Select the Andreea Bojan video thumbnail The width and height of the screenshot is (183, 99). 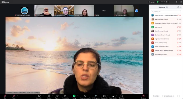[84, 11]
